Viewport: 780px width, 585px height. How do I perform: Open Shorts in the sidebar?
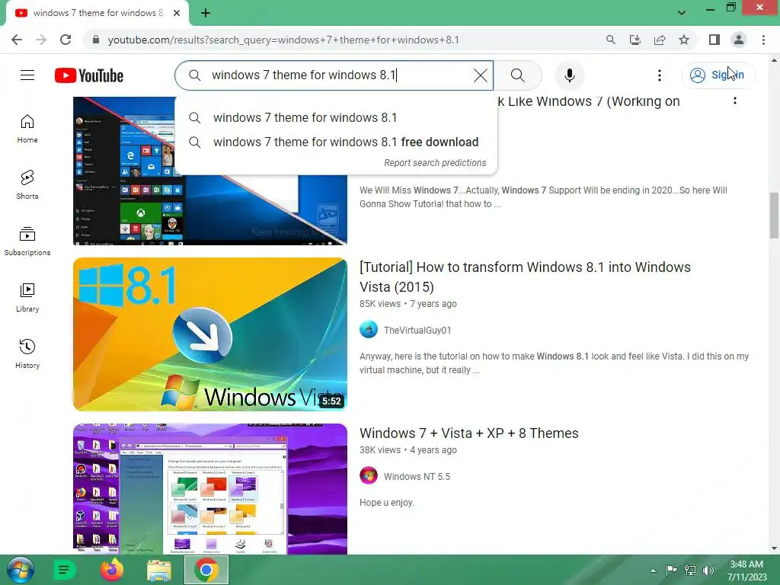click(27, 185)
